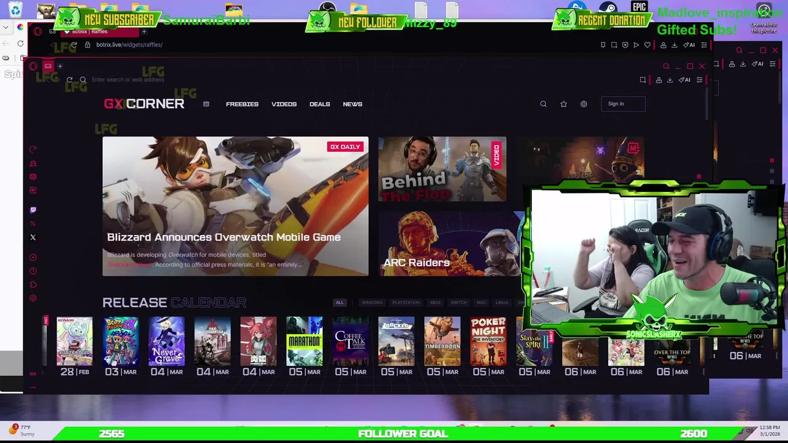The height and width of the screenshot is (443, 788).
Task: Open the ARC Raiders card
Action: click(x=451, y=244)
